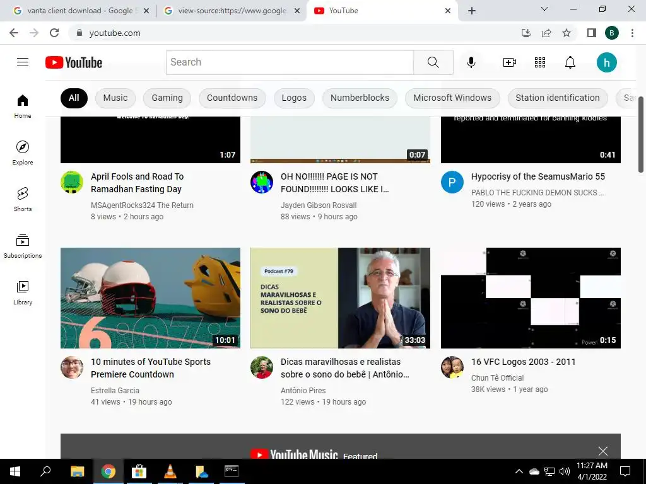Open 'April Fools and Road To Ramadhan' title
The image size is (646, 484).
click(137, 183)
